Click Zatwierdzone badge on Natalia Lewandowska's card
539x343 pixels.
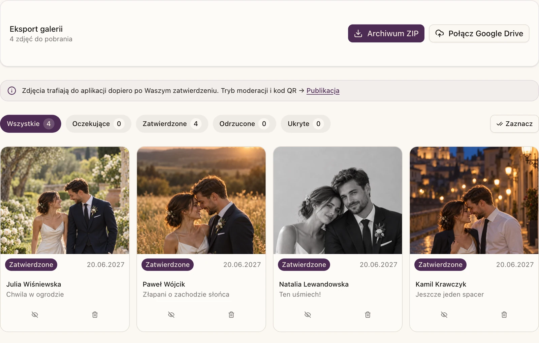(304, 264)
